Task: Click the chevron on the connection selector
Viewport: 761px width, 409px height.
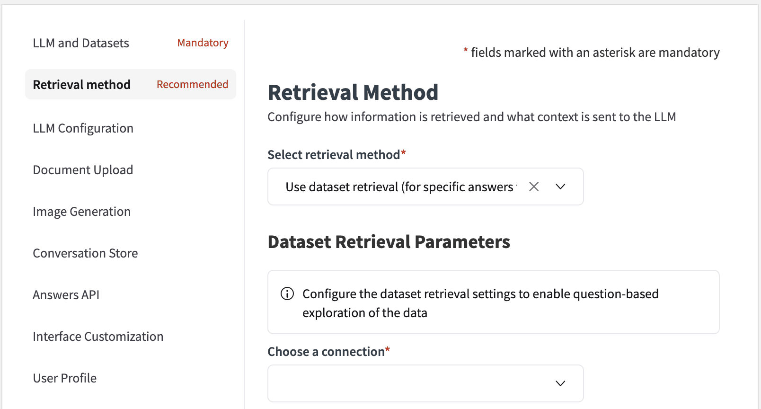Action: click(560, 383)
